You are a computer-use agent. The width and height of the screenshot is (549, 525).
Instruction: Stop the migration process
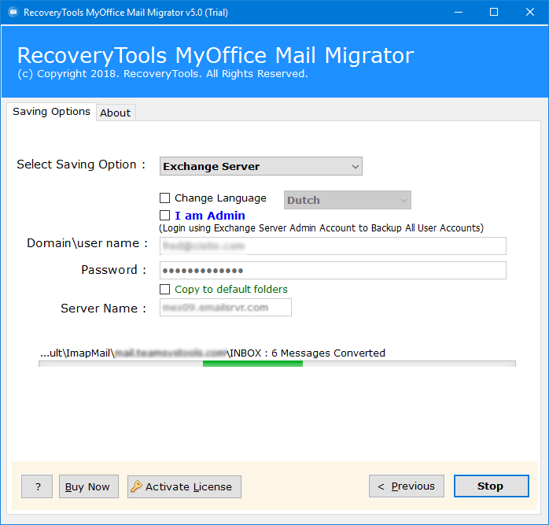click(492, 486)
